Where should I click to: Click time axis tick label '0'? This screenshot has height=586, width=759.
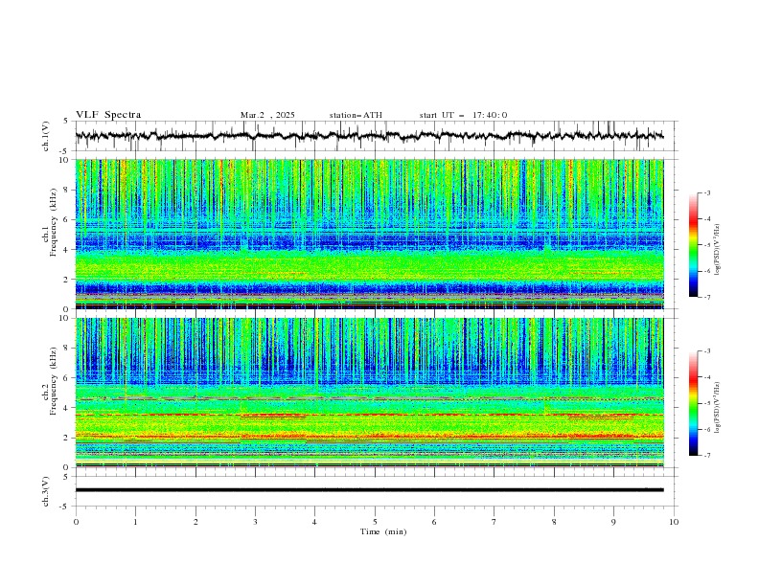pyautogui.click(x=76, y=522)
